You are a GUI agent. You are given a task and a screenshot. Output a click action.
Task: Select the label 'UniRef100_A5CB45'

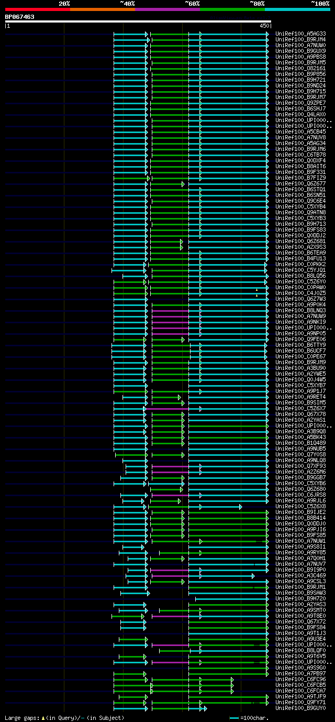[300, 132]
